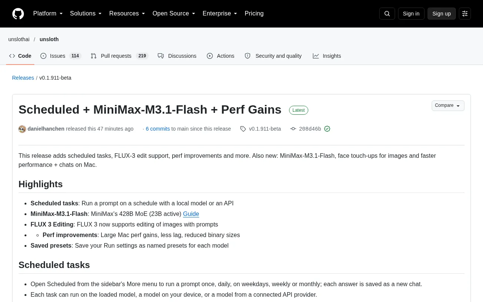Screen dimensions: 483x302
Task: Click the v0.1.911-beta breadcrumb text
Action: 55,78
